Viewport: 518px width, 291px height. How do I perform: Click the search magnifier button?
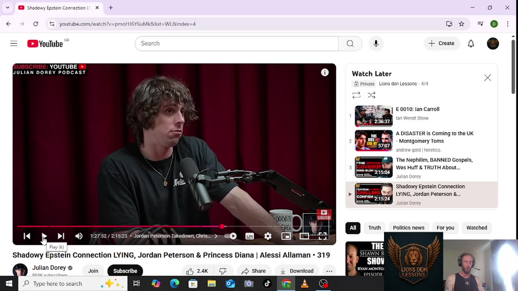(350, 44)
